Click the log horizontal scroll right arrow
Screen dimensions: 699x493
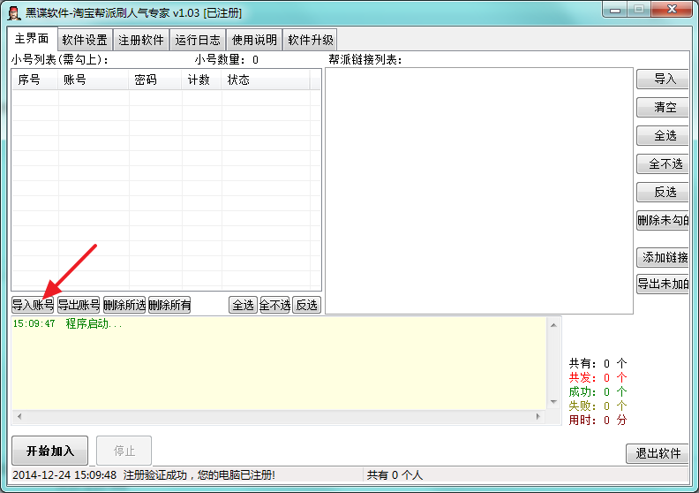(538, 416)
